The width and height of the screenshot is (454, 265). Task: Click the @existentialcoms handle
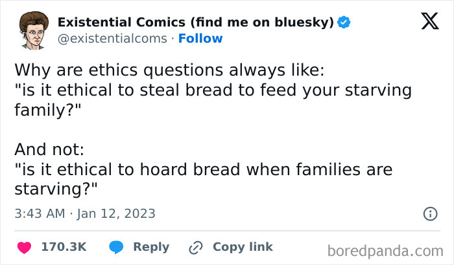pyautogui.click(x=112, y=38)
